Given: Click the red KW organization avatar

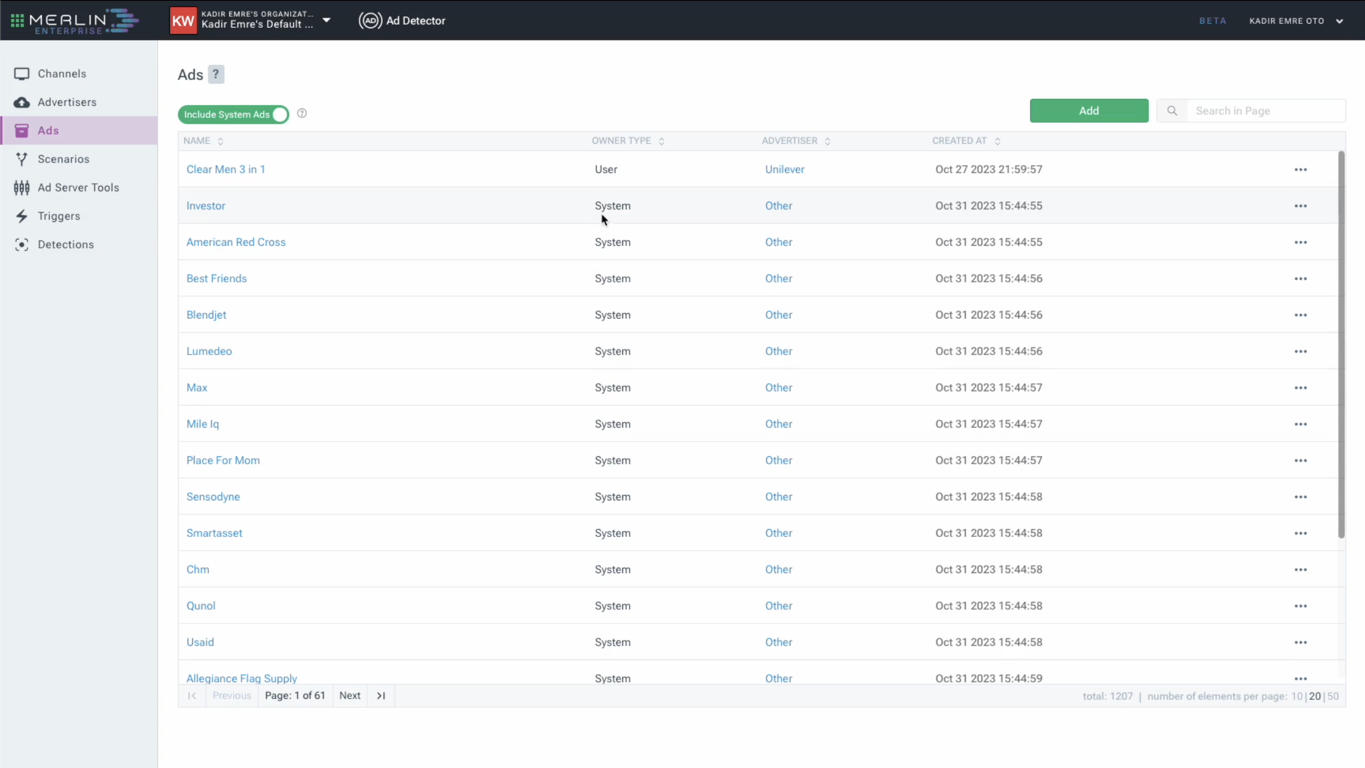Looking at the screenshot, I should coord(183,20).
